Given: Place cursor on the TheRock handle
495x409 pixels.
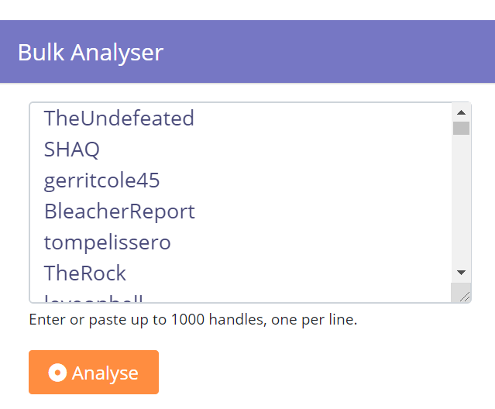Looking at the screenshot, I should [85, 273].
